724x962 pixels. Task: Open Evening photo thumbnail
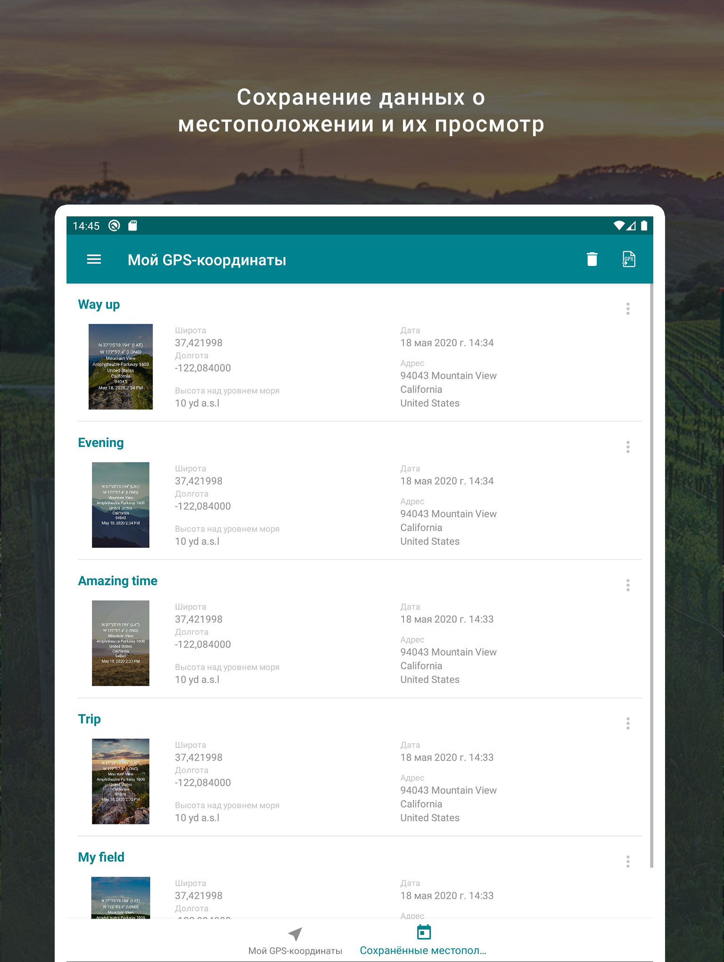pyautogui.click(x=121, y=505)
